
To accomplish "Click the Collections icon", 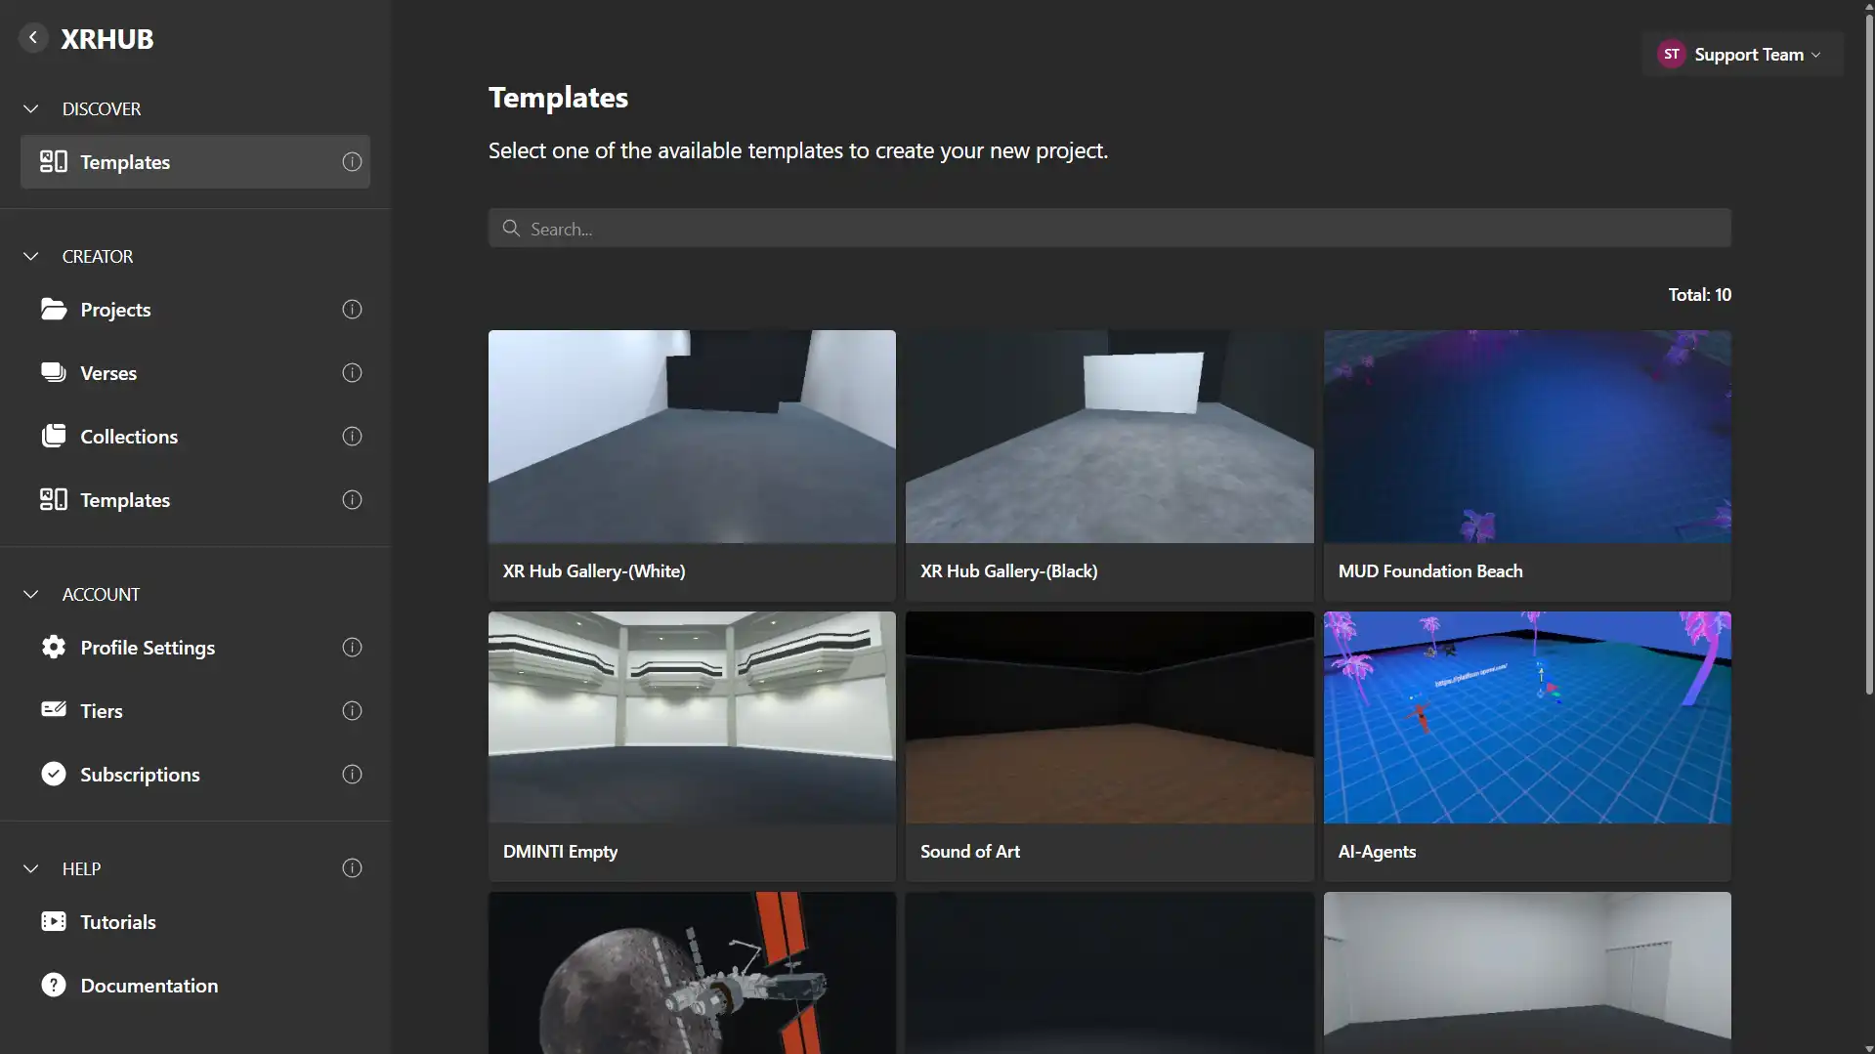I will [x=54, y=437].
